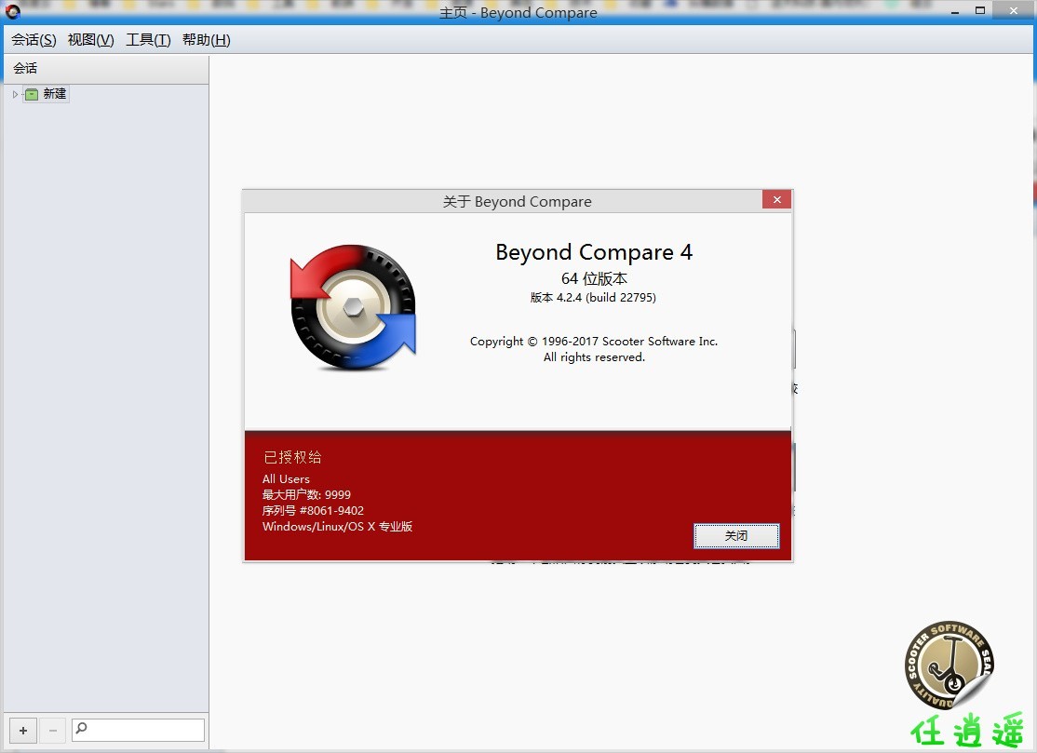
Task: Click the version text 版本 4.2.4 (build 22795)
Action: (593, 298)
